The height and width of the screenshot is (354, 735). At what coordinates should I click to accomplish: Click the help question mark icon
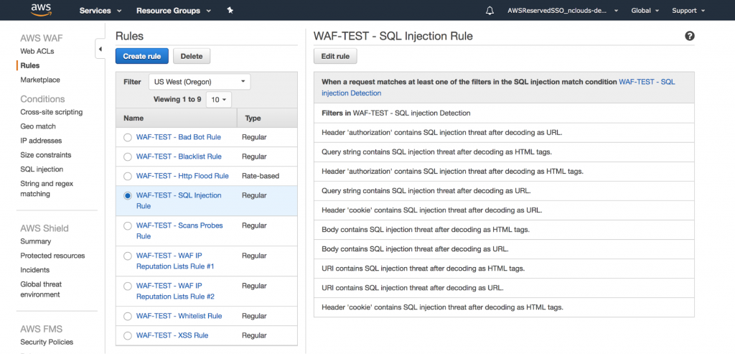(x=690, y=36)
